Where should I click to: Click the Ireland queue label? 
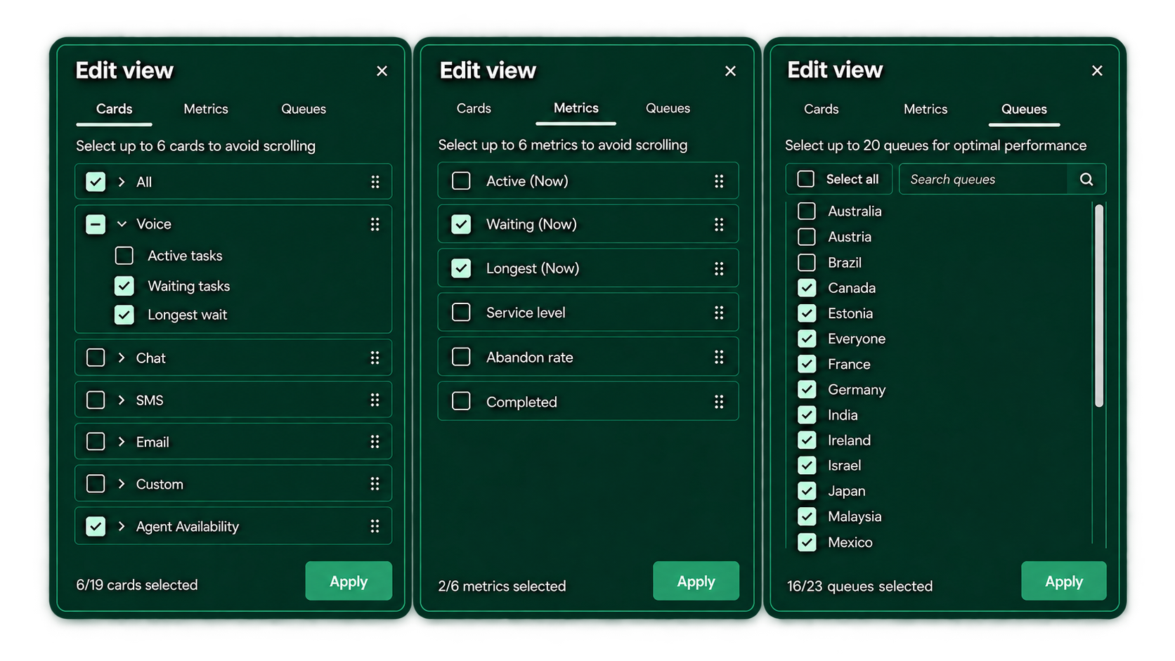point(849,440)
